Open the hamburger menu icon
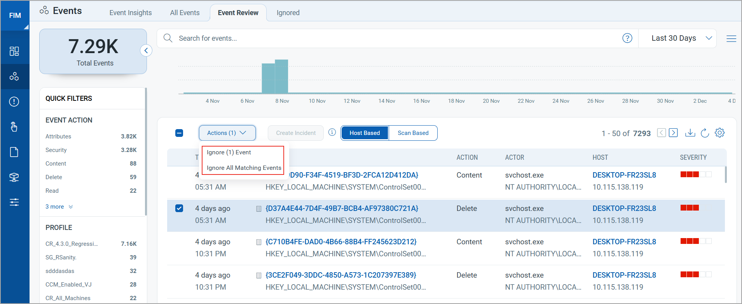Image resolution: width=742 pixels, height=304 pixels. (x=731, y=38)
